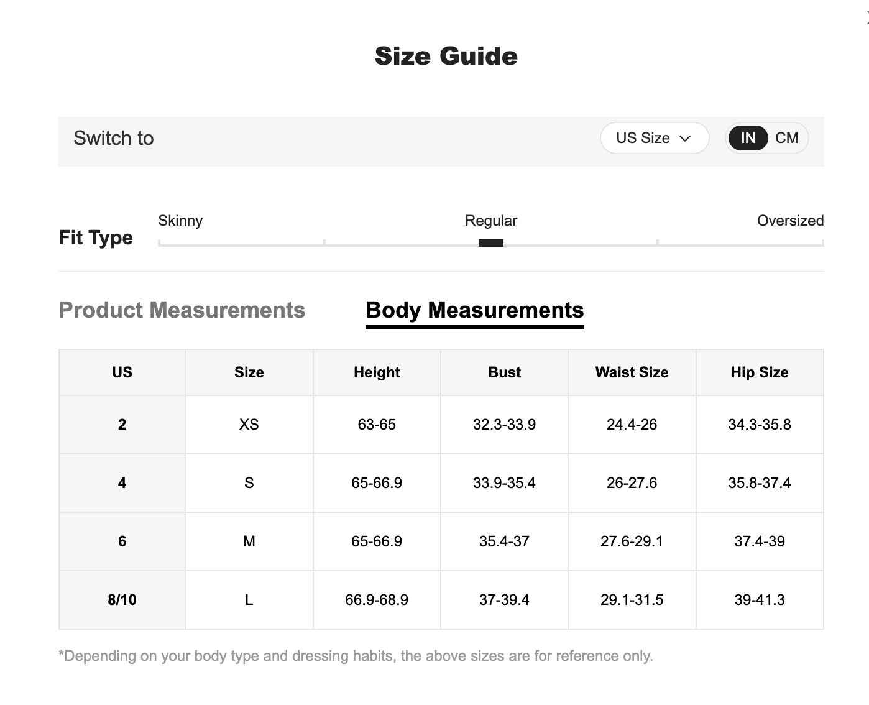Screen dimensions: 869x705
Task: Select the IN unit toggle
Action: point(748,138)
